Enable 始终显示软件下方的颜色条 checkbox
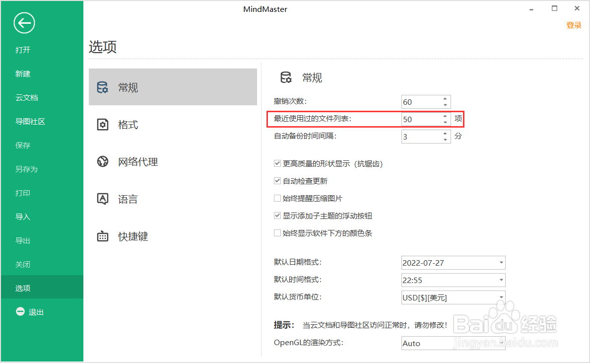Viewport: 590px width, 363px height. 277,233
